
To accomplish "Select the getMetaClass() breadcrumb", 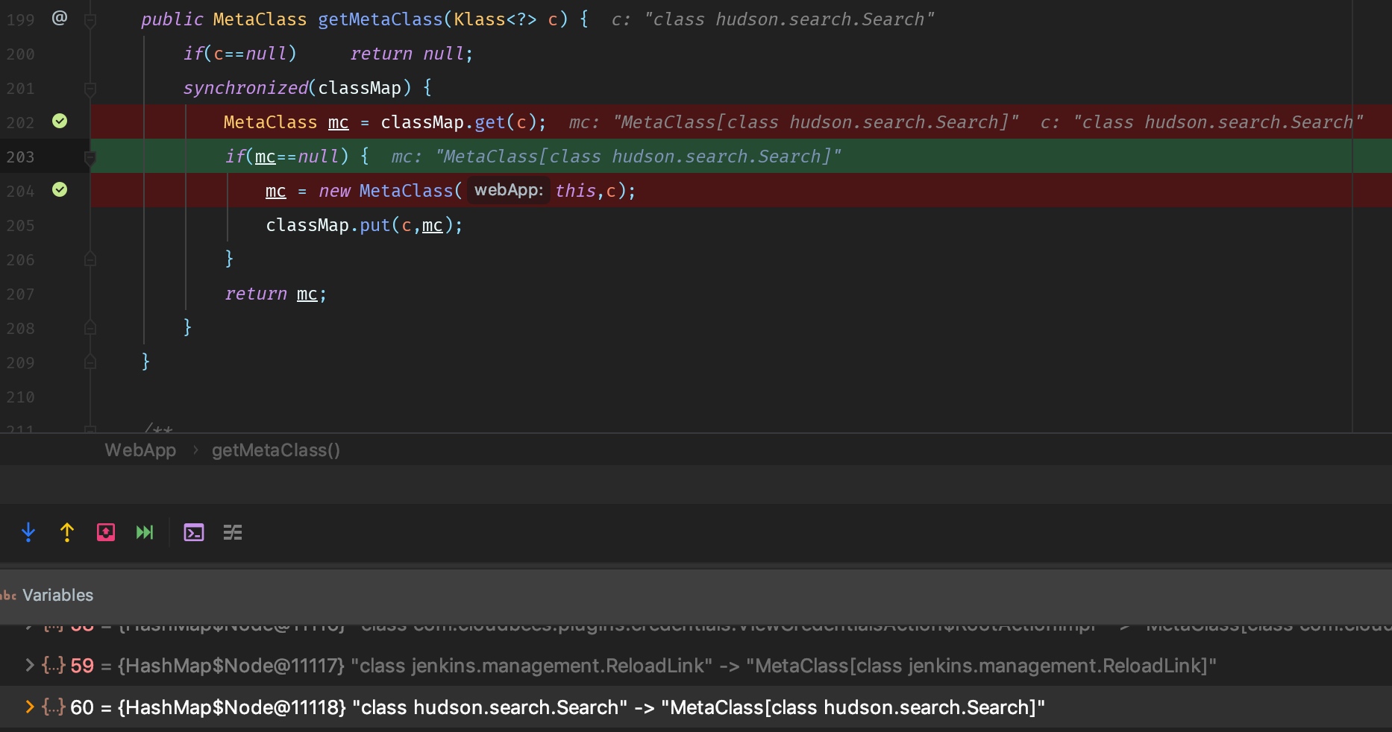I will click(276, 450).
